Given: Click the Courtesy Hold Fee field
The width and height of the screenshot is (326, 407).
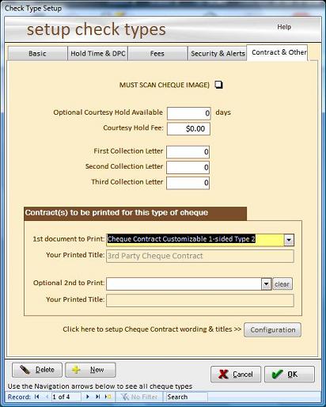Looking at the screenshot, I should [x=188, y=129].
